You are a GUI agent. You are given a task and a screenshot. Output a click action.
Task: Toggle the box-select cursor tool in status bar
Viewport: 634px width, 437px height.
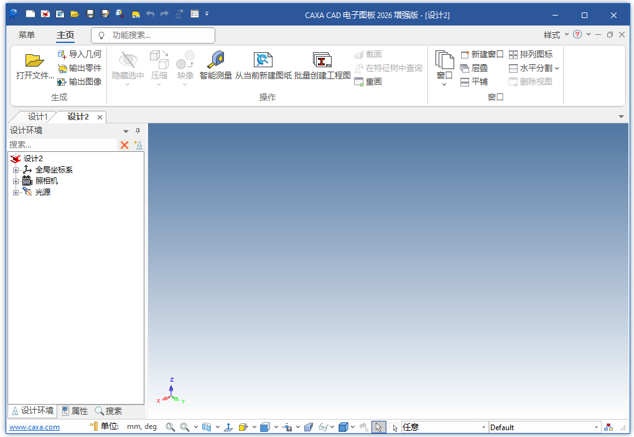(393, 427)
